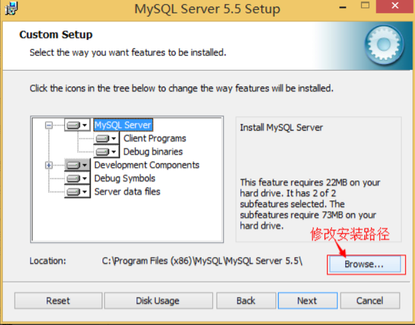Click the Debug binaries feature drive icon
Viewport: 415px width, 325px height.
click(102, 152)
